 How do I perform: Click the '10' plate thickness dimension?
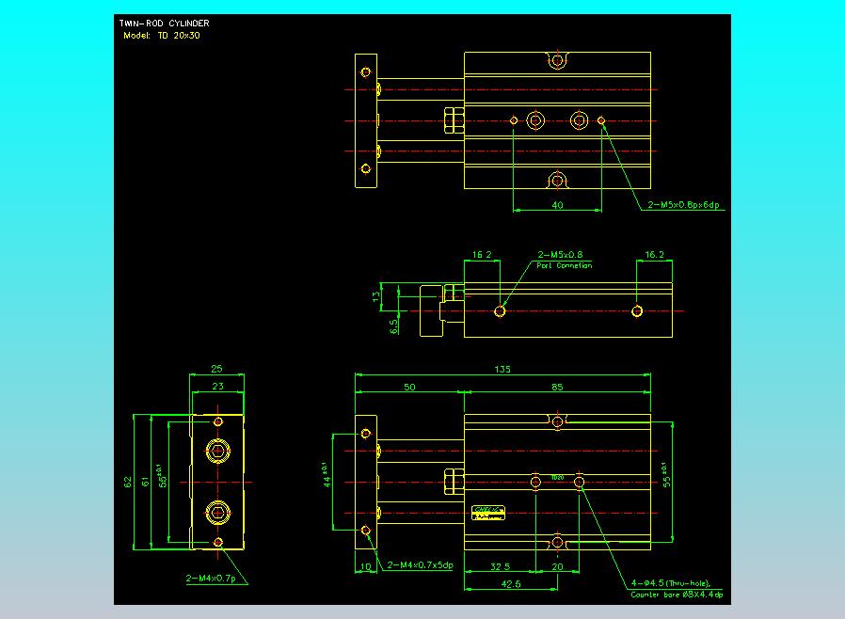(365, 566)
